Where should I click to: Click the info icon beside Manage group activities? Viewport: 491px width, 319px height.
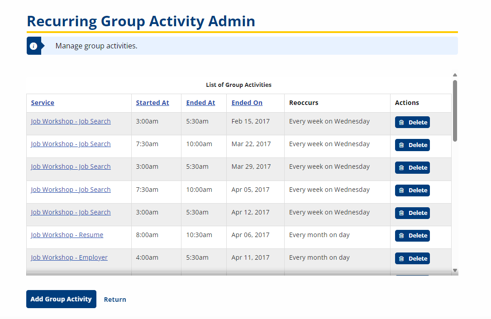point(33,46)
